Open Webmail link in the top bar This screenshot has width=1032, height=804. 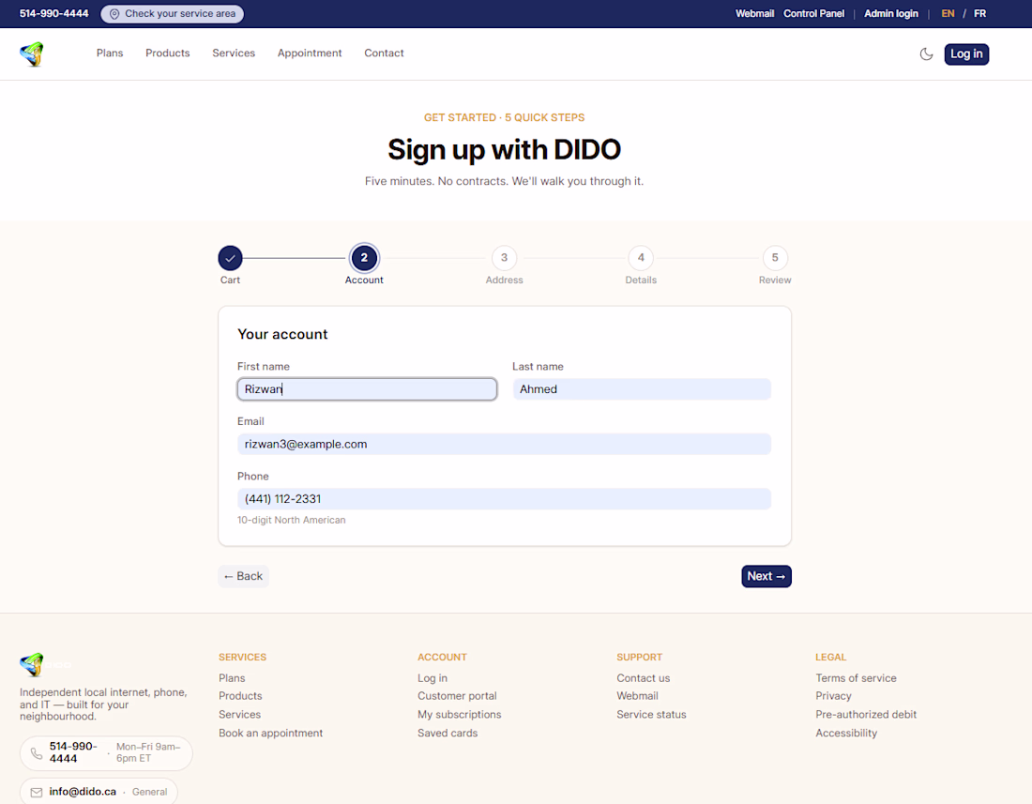pyautogui.click(x=754, y=14)
